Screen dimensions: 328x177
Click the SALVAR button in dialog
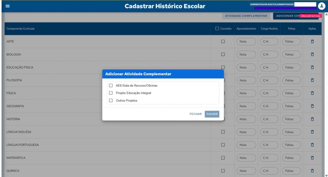coord(212,114)
